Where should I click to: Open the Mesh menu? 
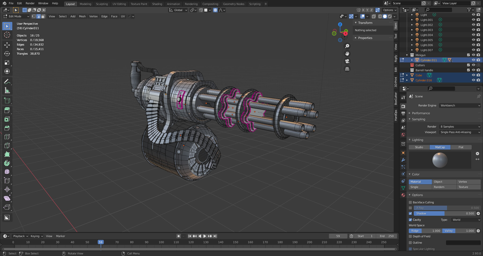(x=82, y=16)
